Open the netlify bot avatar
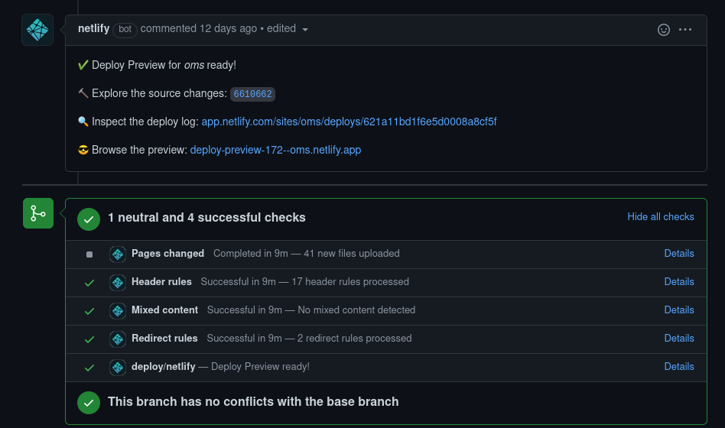 (37, 30)
